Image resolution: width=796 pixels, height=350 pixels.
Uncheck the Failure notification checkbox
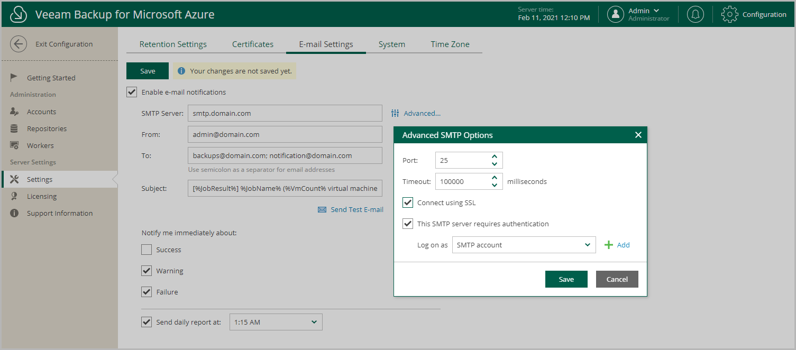click(147, 292)
